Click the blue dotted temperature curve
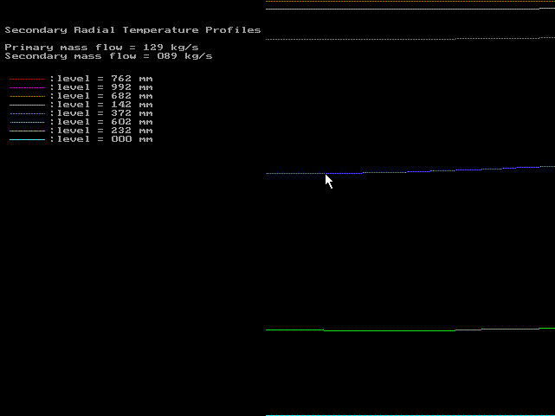This screenshot has height=416, width=555. (x=424, y=170)
